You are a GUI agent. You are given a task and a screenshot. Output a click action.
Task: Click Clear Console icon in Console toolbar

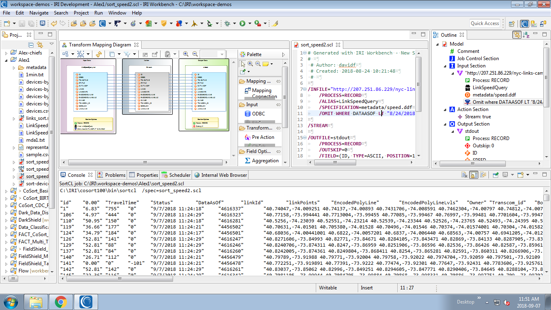[x=465, y=175]
